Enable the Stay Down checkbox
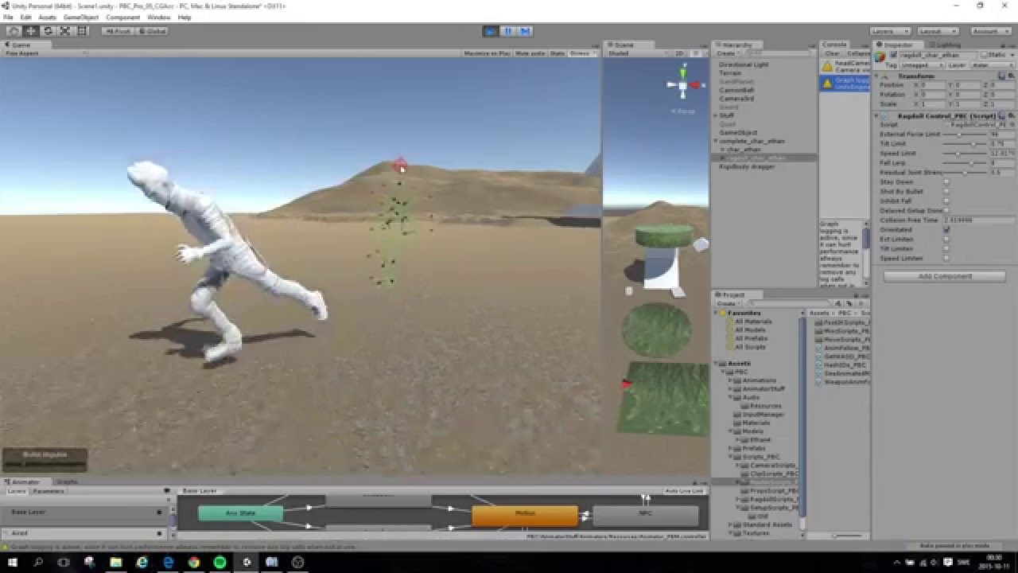The width and height of the screenshot is (1018, 573). [947, 181]
